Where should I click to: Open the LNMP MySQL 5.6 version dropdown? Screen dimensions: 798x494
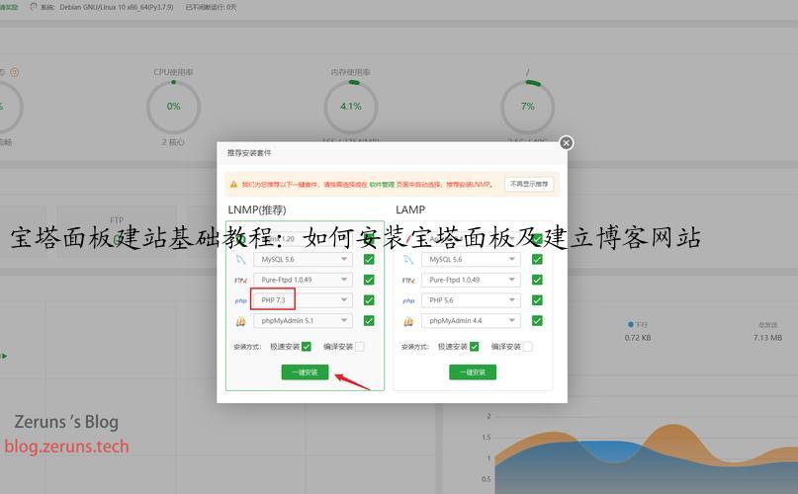pyautogui.click(x=303, y=260)
